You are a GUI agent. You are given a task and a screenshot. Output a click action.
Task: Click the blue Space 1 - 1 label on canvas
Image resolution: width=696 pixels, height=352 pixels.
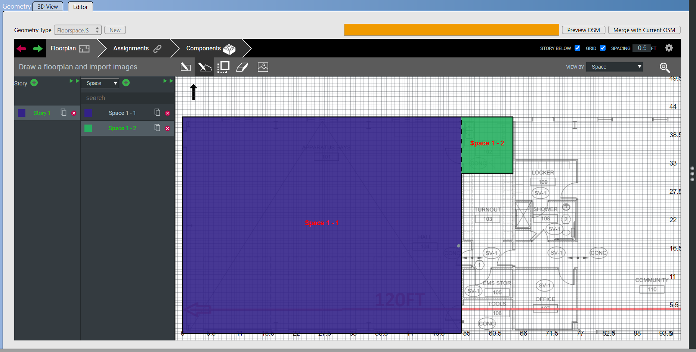(x=322, y=223)
